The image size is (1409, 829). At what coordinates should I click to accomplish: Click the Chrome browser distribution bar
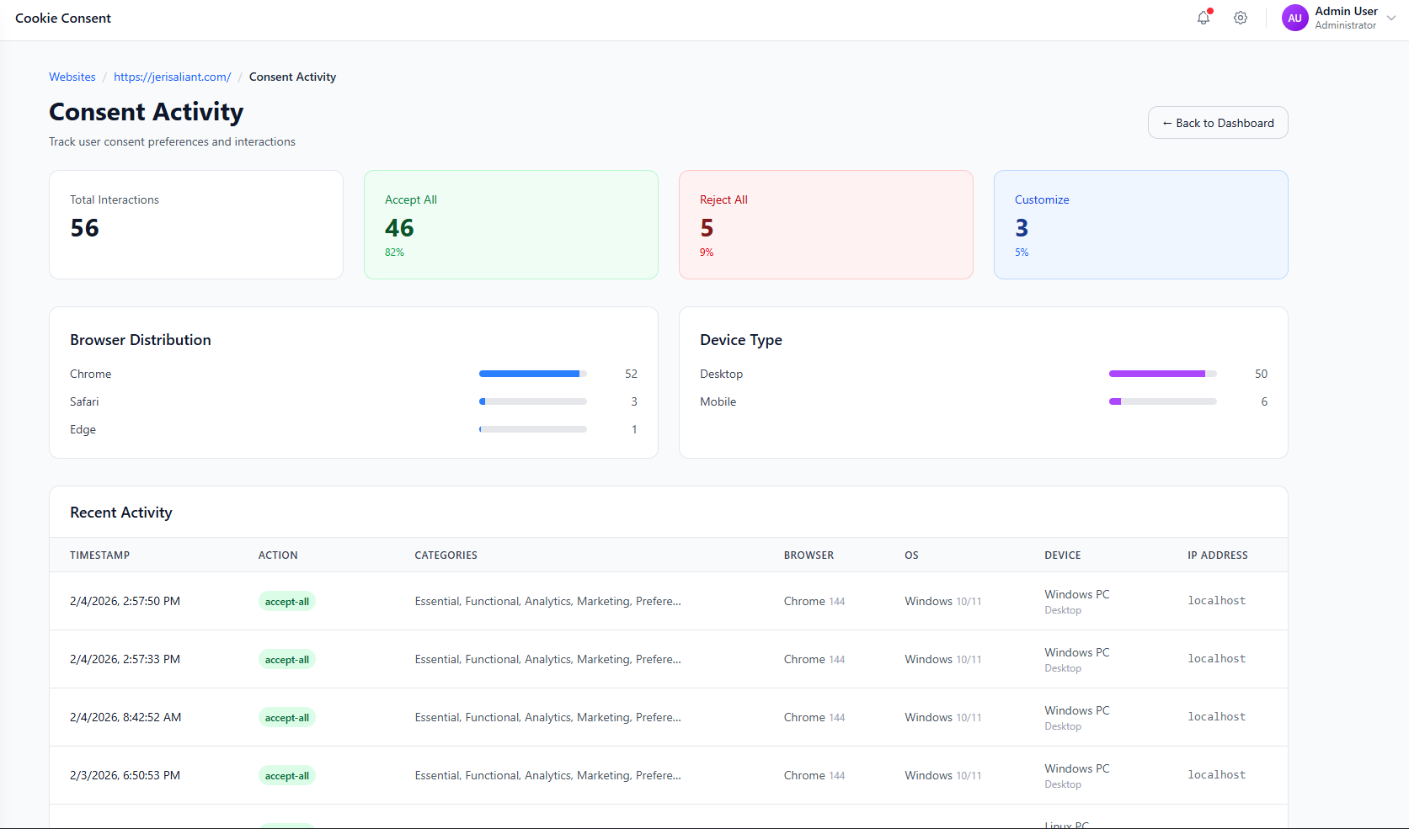532,374
